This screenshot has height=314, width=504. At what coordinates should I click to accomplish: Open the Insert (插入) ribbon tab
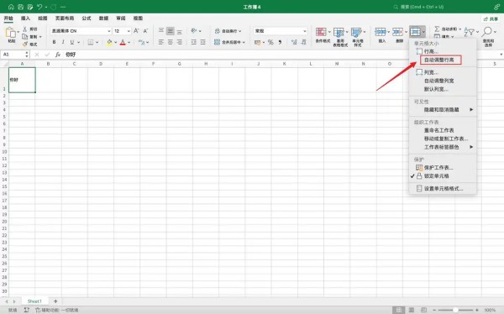(x=25, y=18)
